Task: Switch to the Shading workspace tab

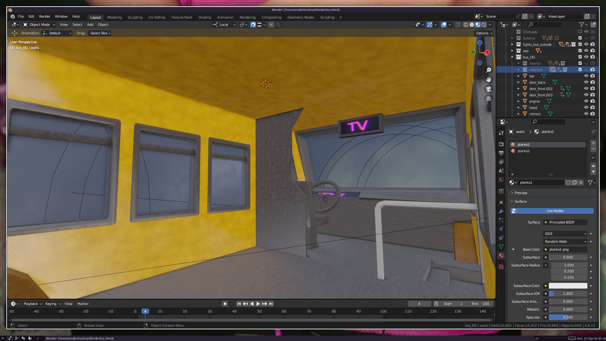Action: pos(205,17)
